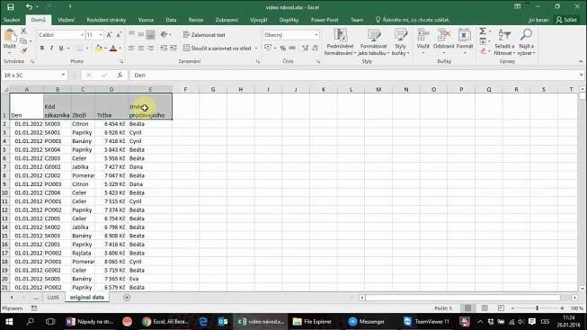The image size is (587, 330).
Task: Click Sloučit a zarovnat na střed
Action: [217, 48]
